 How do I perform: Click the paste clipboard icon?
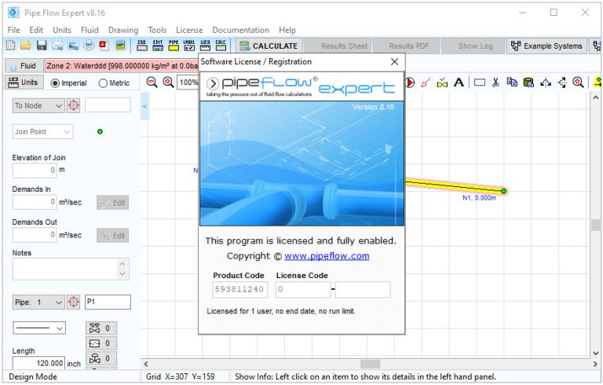click(x=528, y=82)
